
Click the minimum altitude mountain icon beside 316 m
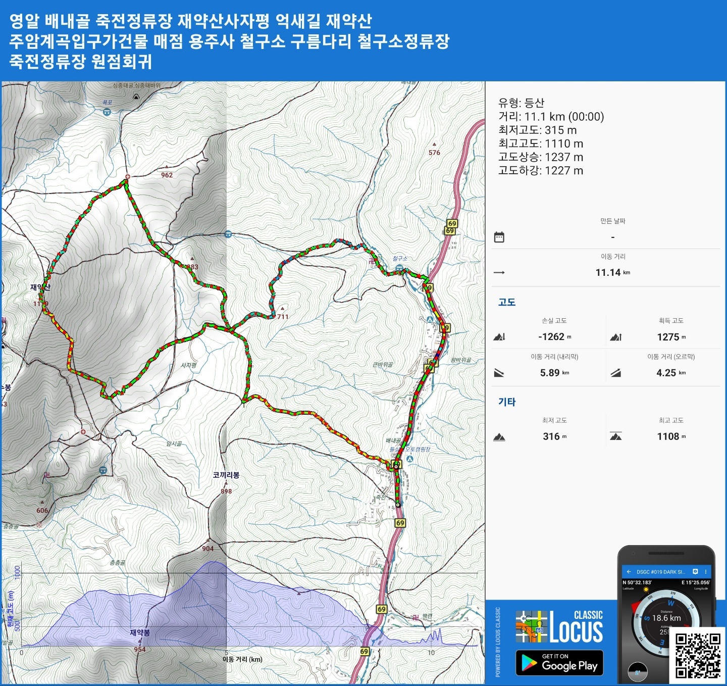tap(499, 437)
